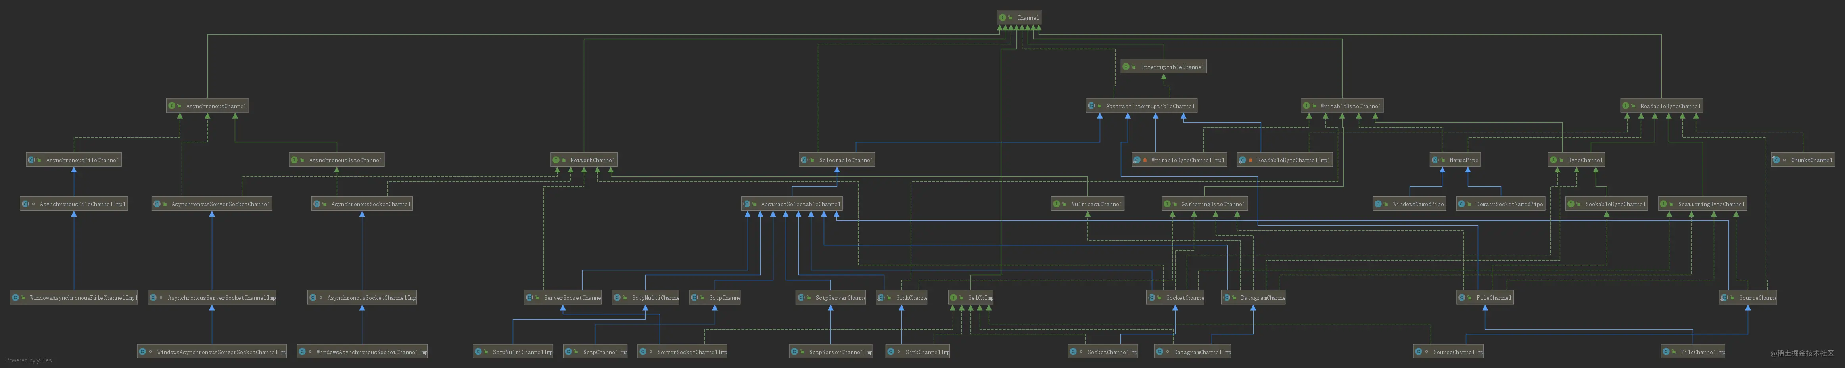Click the SinkChanne abstract class node
Viewport: 1845px width, 368px height.
[x=902, y=297]
